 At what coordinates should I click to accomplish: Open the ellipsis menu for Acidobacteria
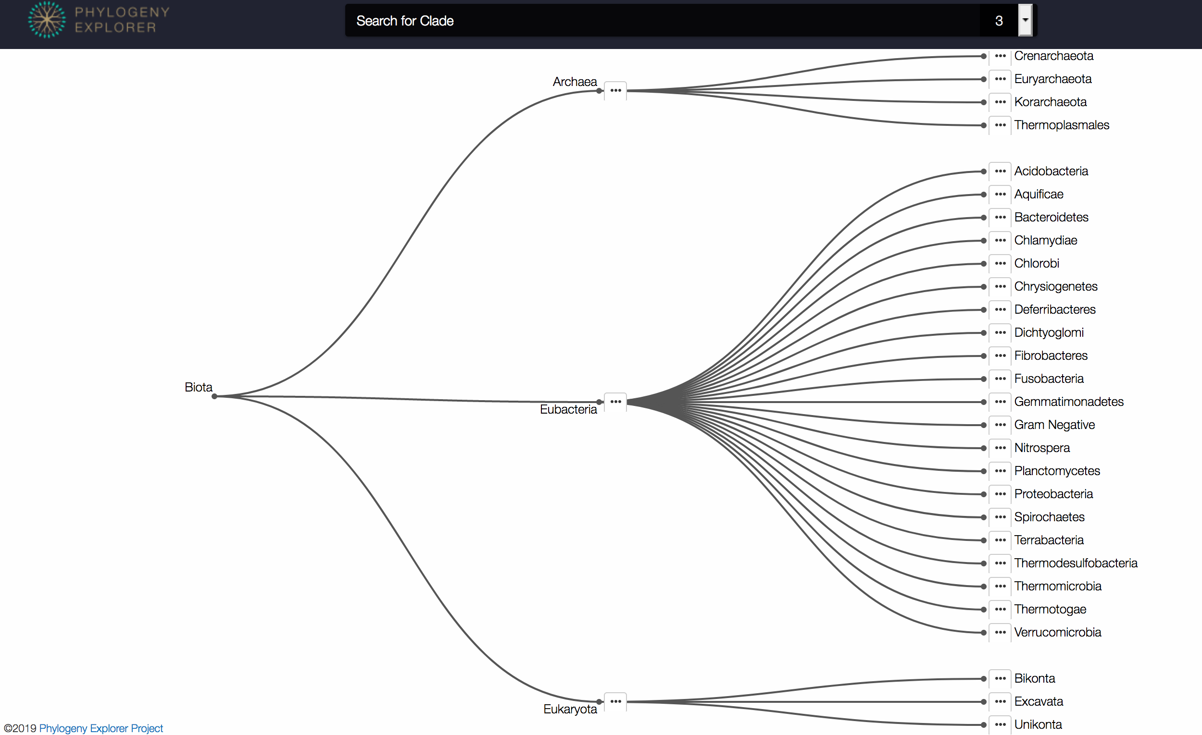(1000, 171)
